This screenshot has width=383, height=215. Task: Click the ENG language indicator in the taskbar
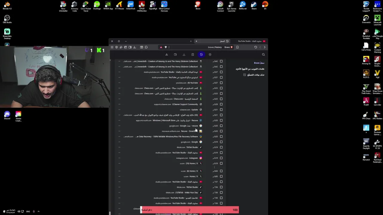(x=28, y=211)
